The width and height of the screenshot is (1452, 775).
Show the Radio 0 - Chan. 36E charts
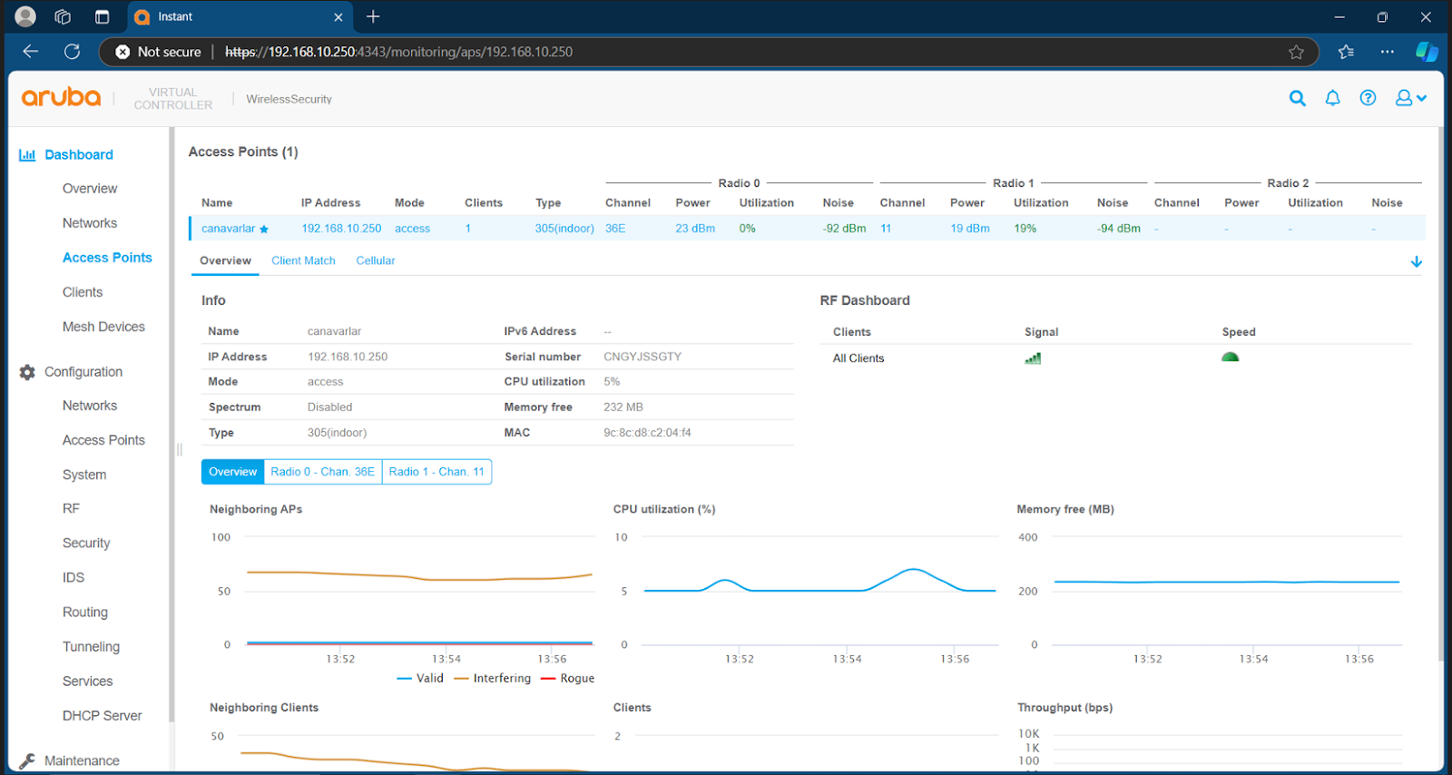[322, 472]
